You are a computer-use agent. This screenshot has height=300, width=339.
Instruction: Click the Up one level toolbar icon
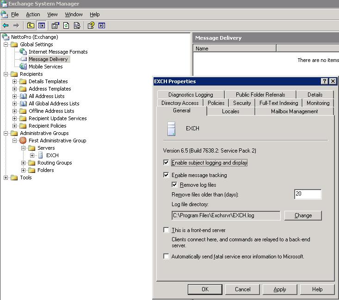31,25
